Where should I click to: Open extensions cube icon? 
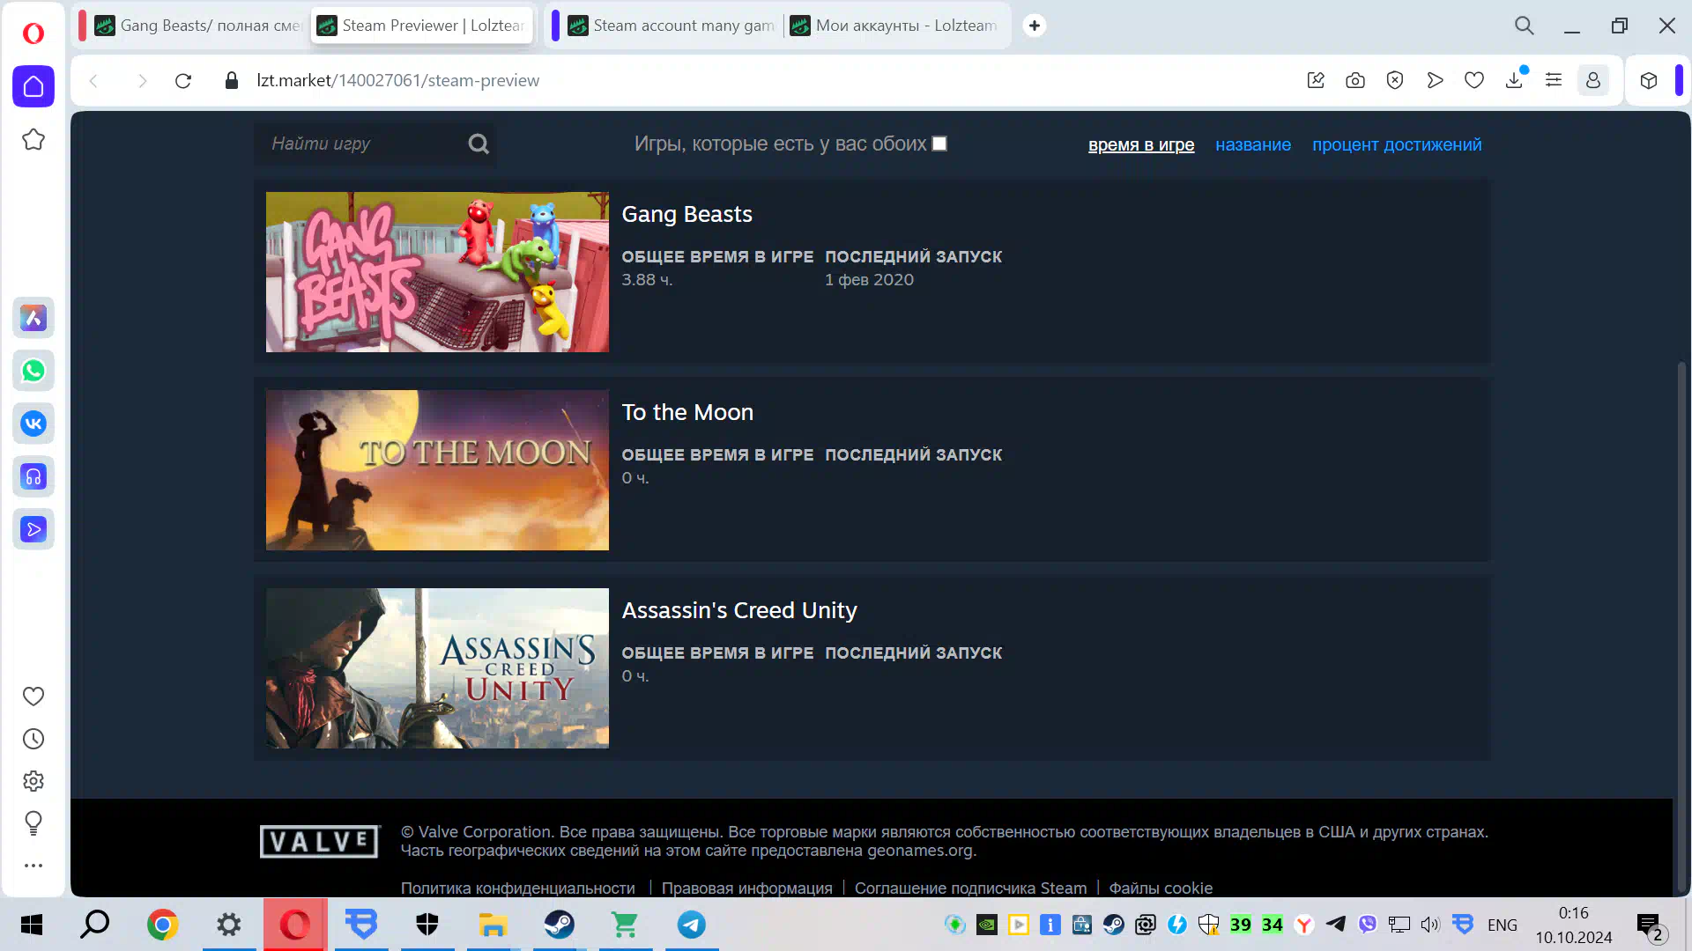[x=1649, y=81]
